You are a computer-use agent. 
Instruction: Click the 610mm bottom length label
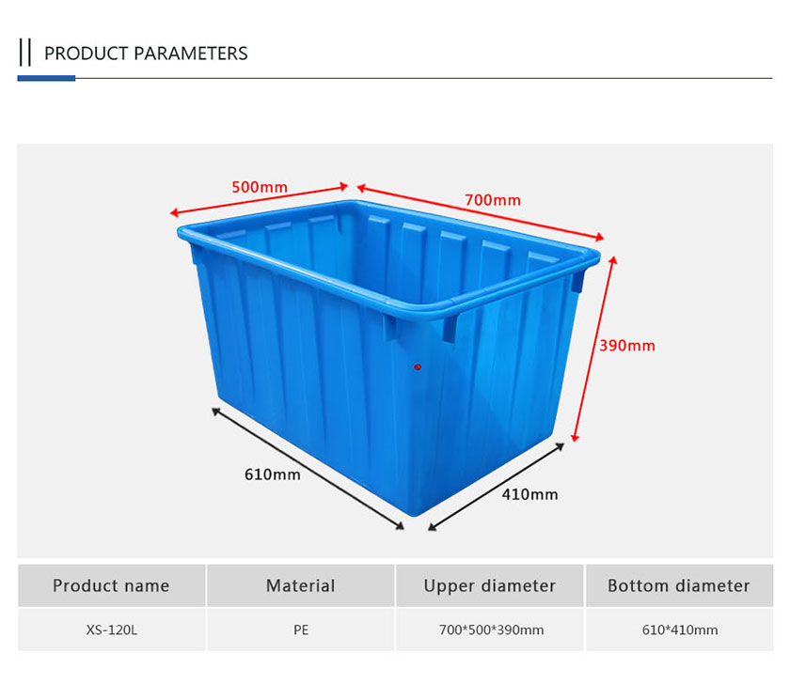273,474
